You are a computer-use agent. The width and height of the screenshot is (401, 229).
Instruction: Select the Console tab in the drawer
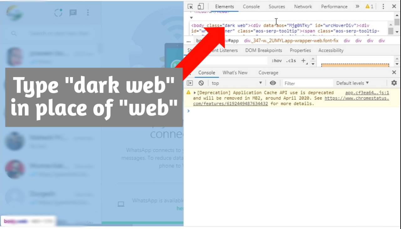[x=207, y=73]
